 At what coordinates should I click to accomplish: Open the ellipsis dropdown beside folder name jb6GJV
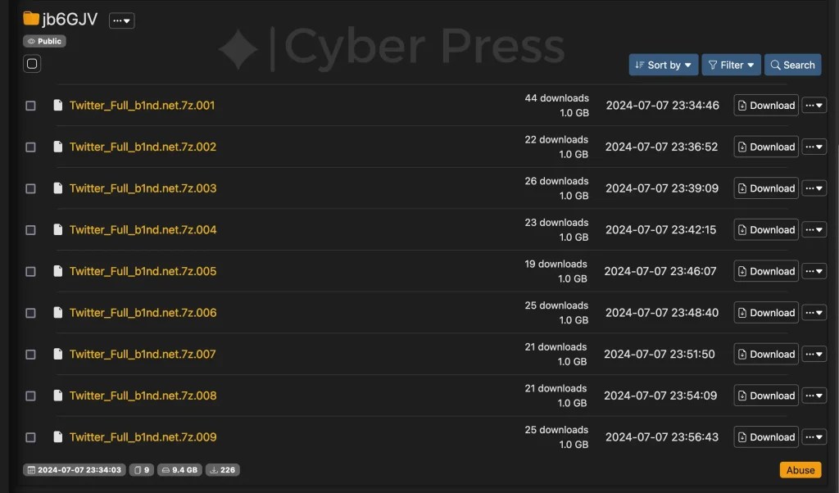coord(121,20)
